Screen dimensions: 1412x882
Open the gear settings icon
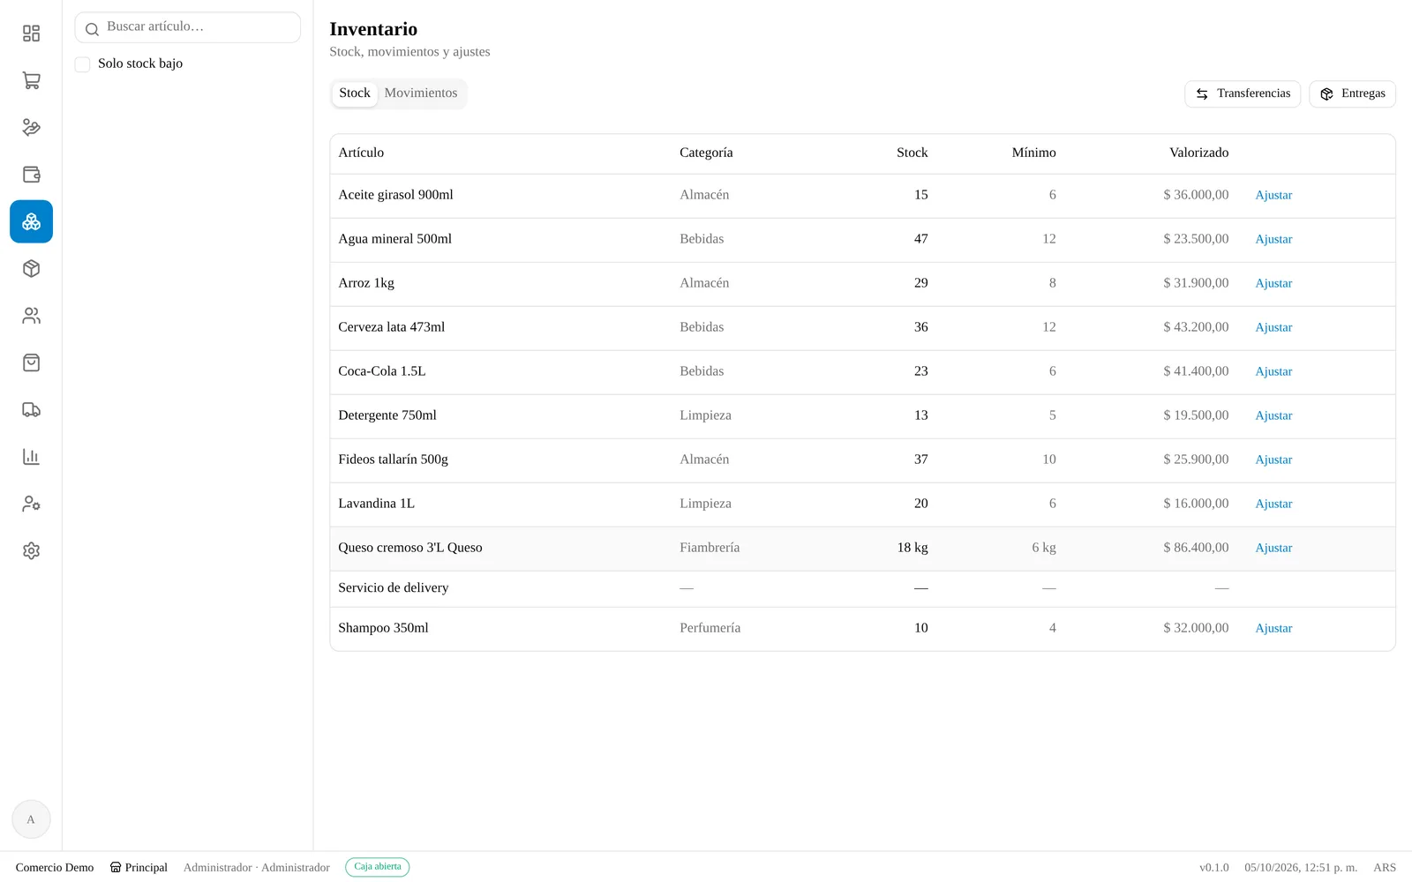31,551
